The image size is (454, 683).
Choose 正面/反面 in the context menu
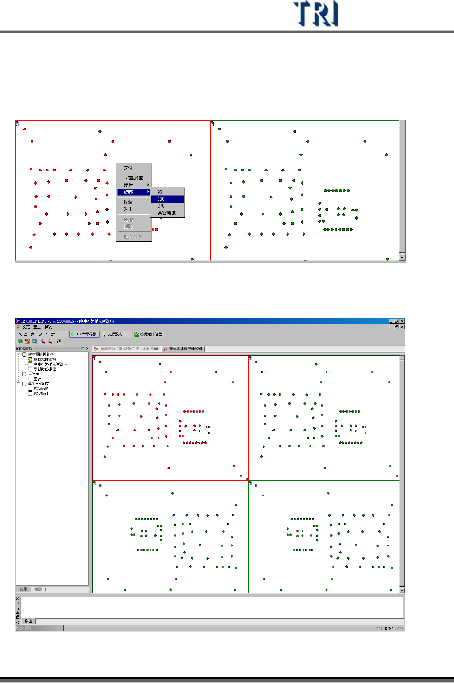[x=134, y=179]
